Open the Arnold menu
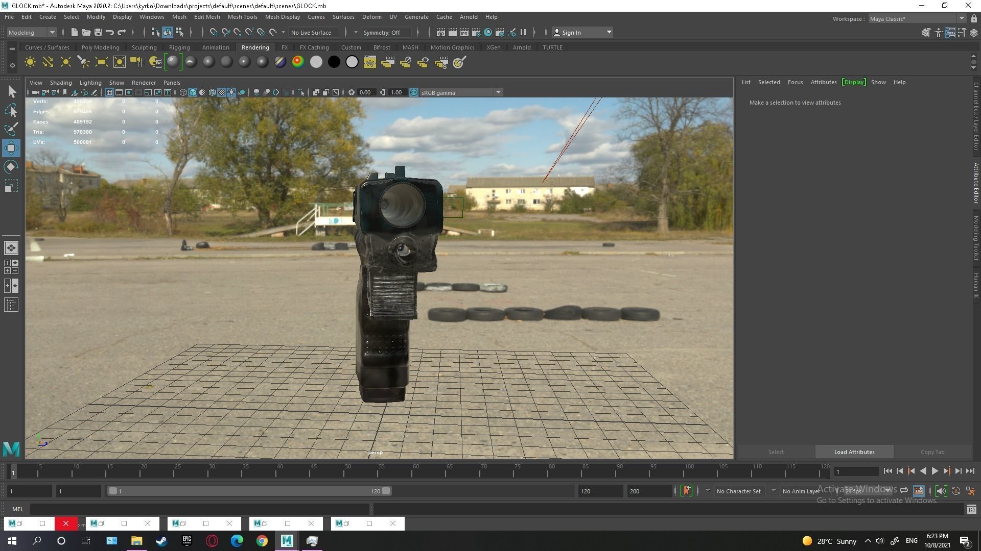Viewport: 981px width, 551px height. point(469,16)
